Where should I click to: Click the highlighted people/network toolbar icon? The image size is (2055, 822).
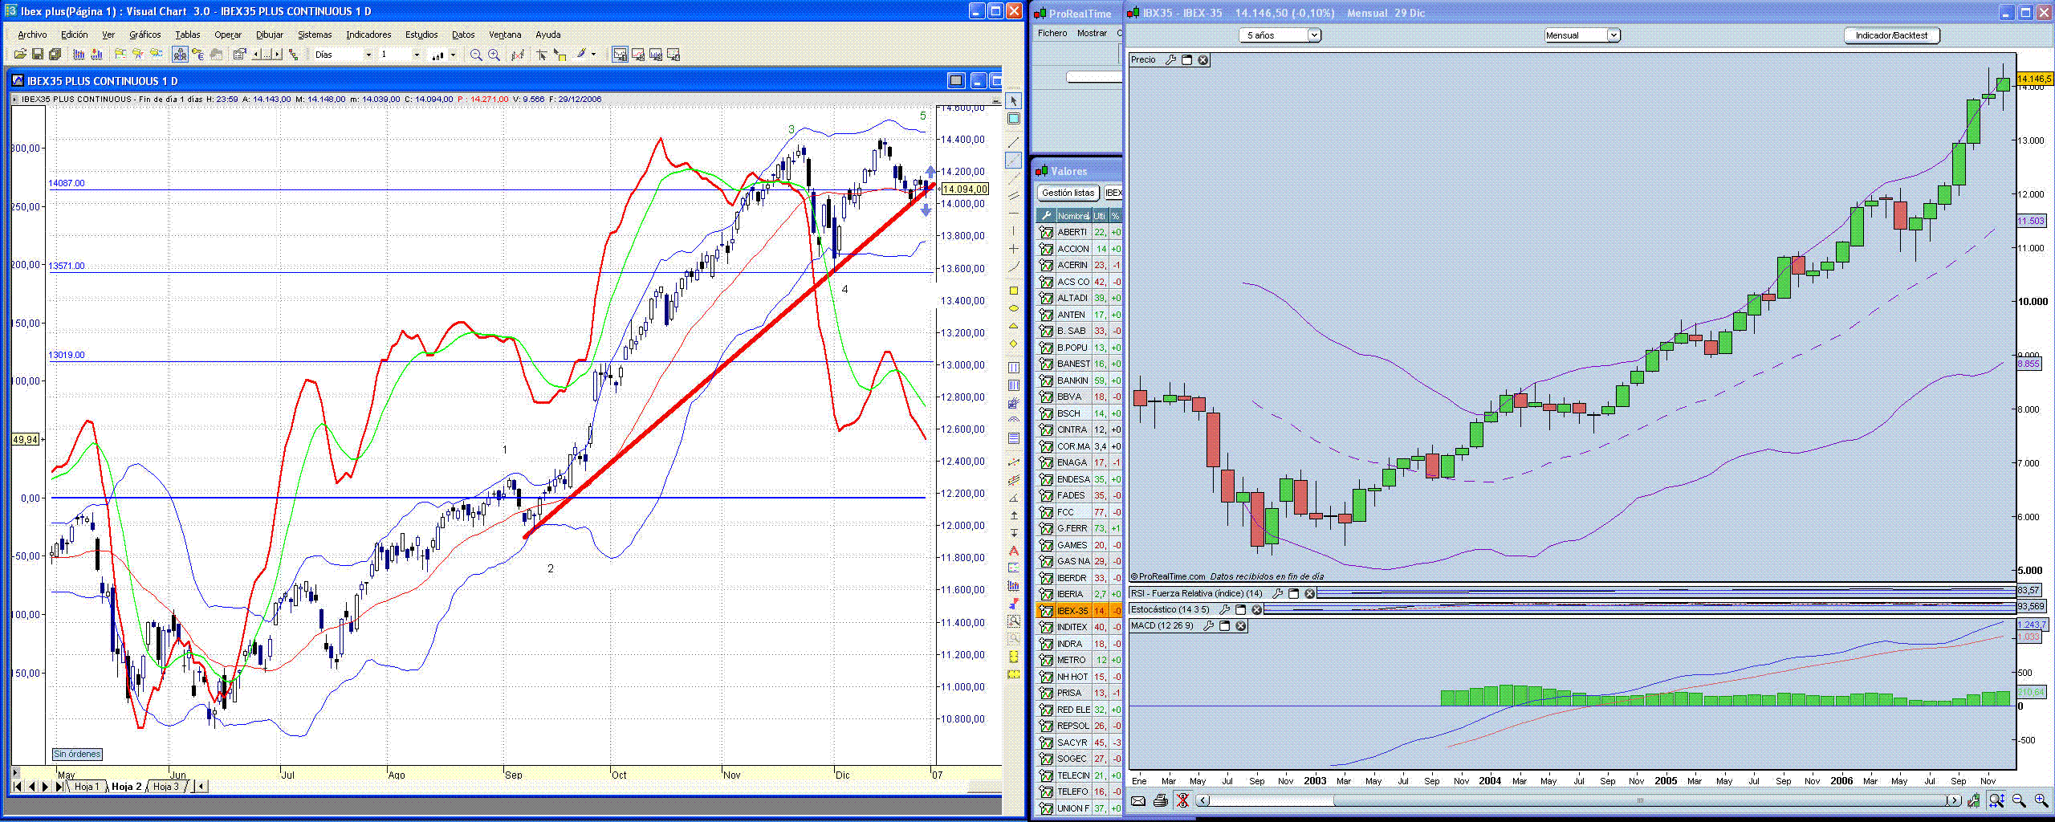(x=180, y=55)
